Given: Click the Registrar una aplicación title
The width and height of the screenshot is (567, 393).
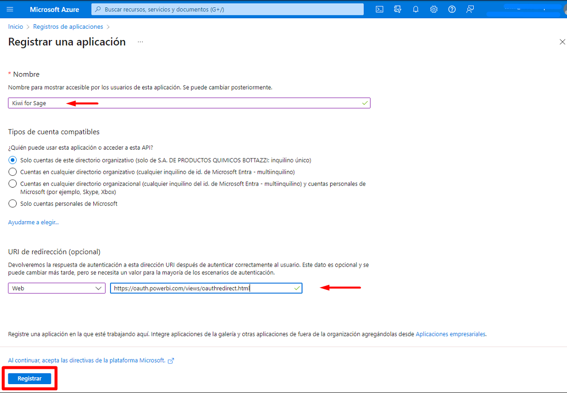Looking at the screenshot, I should [x=67, y=42].
